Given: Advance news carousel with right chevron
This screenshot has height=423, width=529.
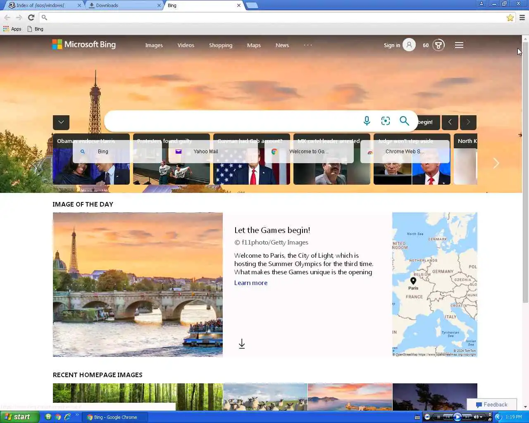Looking at the screenshot, I should tap(496, 163).
